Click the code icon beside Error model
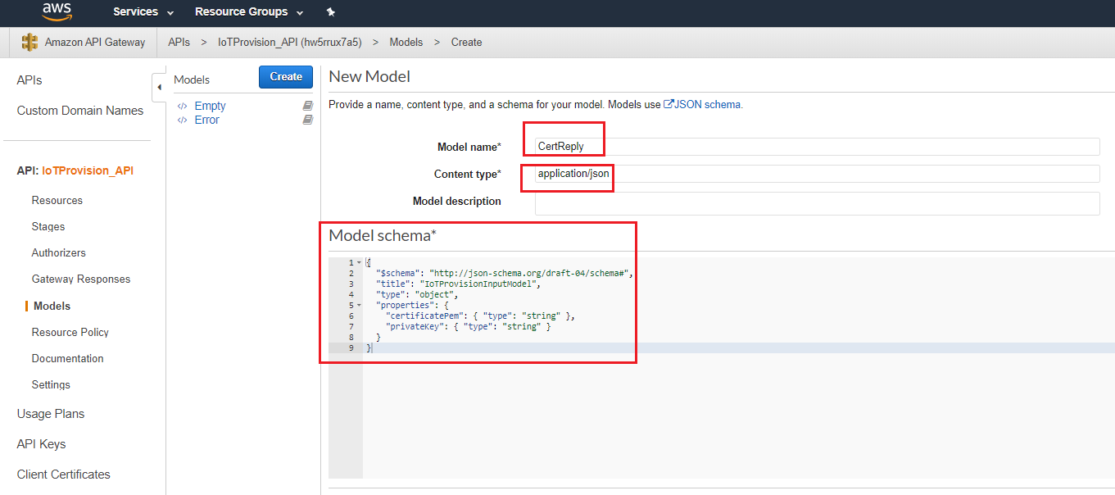 tap(182, 120)
